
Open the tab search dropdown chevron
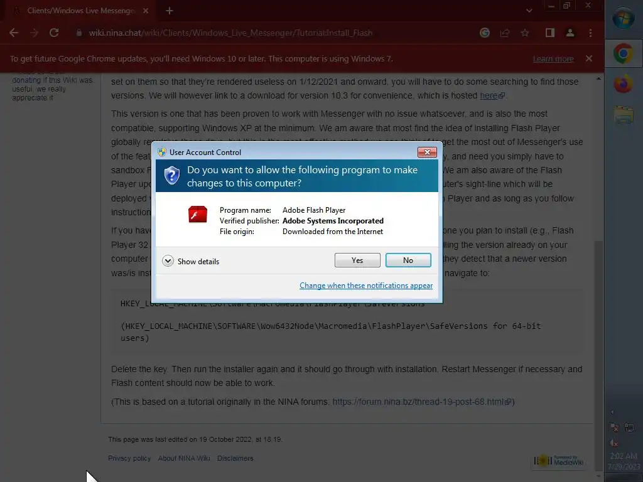pos(529,11)
